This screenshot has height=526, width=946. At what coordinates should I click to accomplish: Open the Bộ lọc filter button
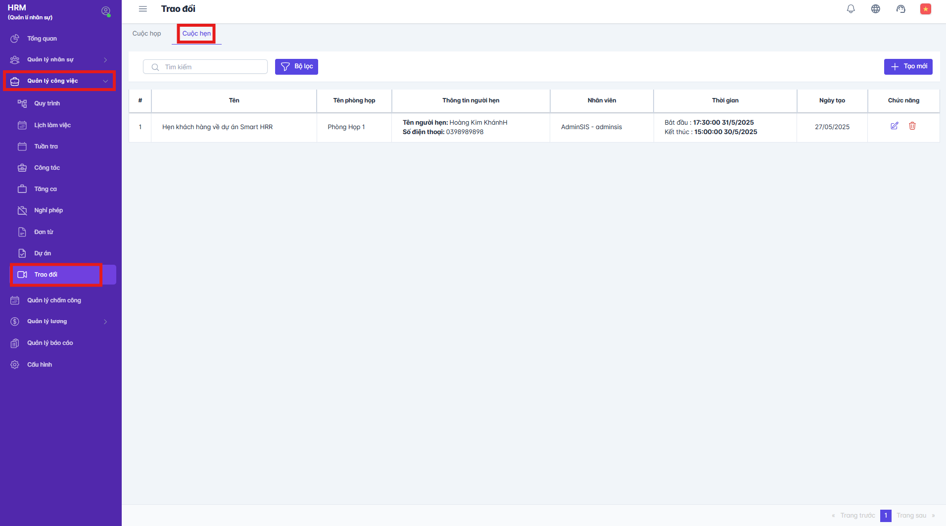[x=296, y=67]
